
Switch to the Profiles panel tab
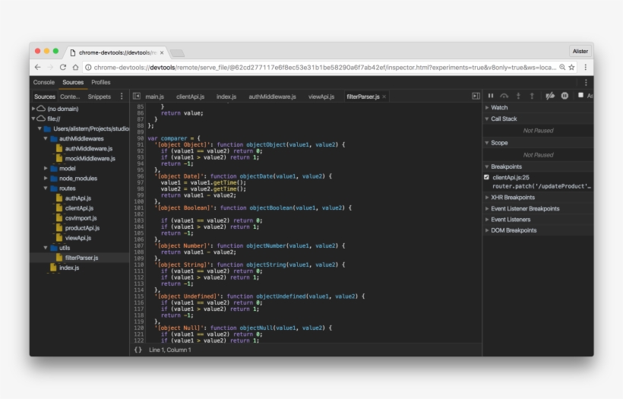101,82
